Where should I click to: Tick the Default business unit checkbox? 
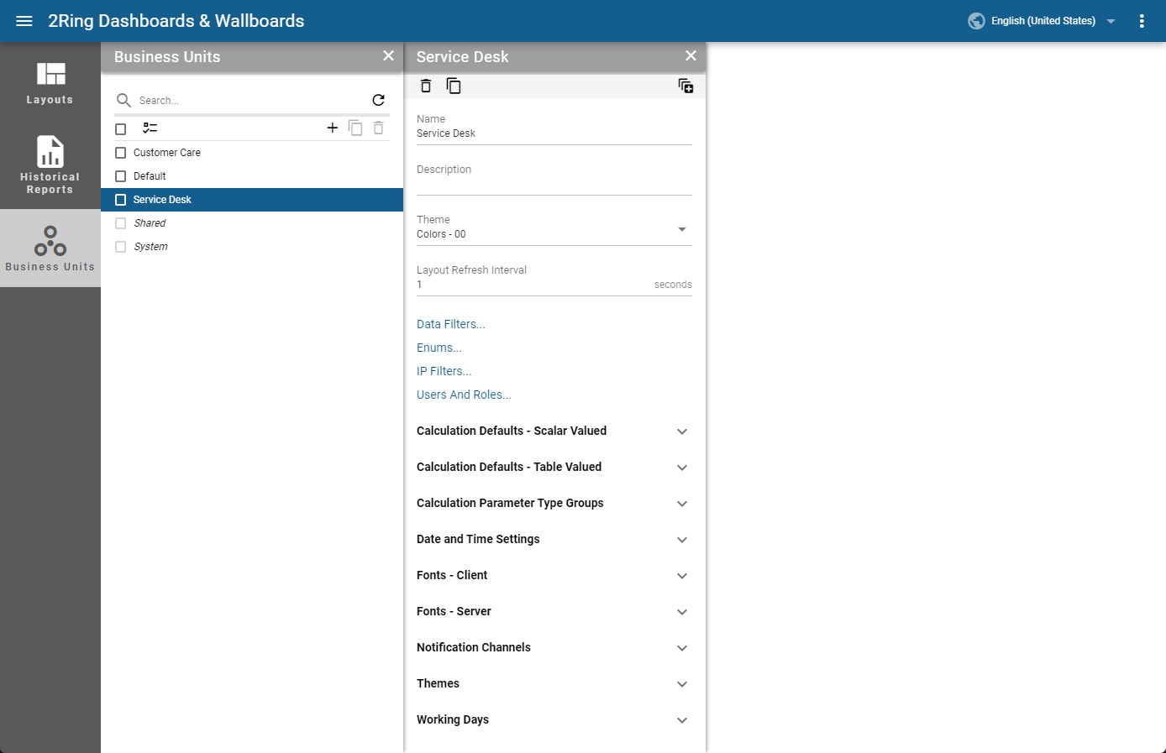coord(121,176)
